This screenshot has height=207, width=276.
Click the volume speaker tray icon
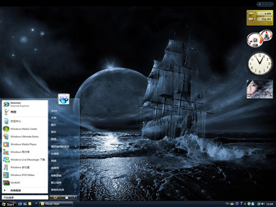263,204
